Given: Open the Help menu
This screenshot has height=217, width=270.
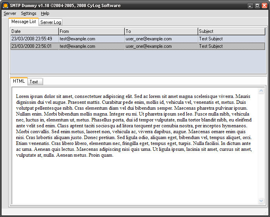Looking at the screenshot, I should pos(45,13).
